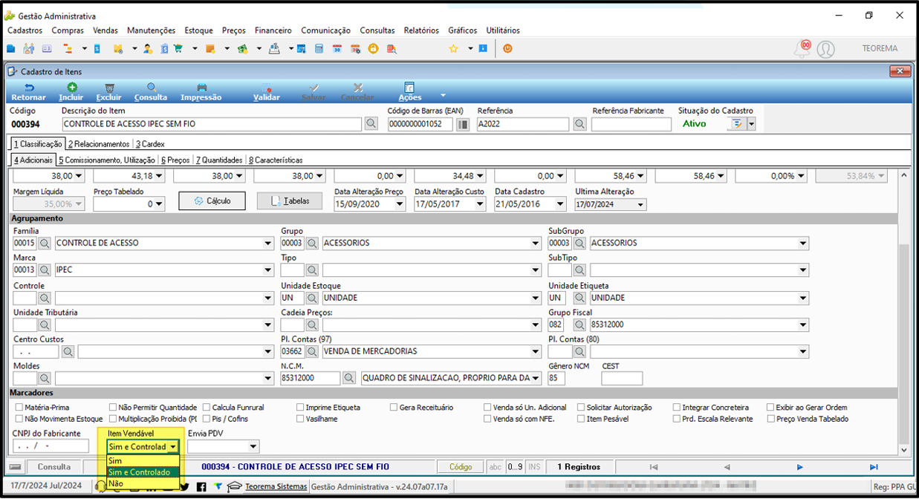Enable the Gera Receituário checkbox
The width and height of the screenshot is (919, 499).
(394, 408)
